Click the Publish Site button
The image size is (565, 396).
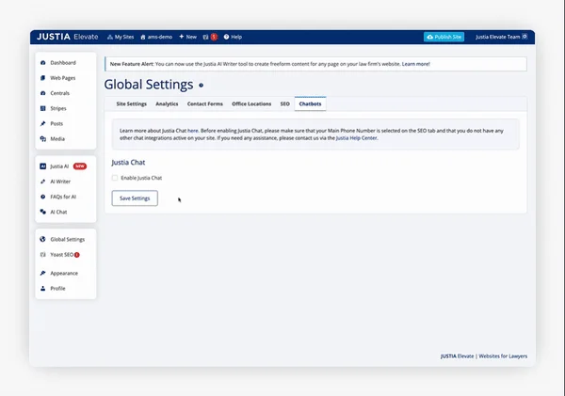coord(444,37)
